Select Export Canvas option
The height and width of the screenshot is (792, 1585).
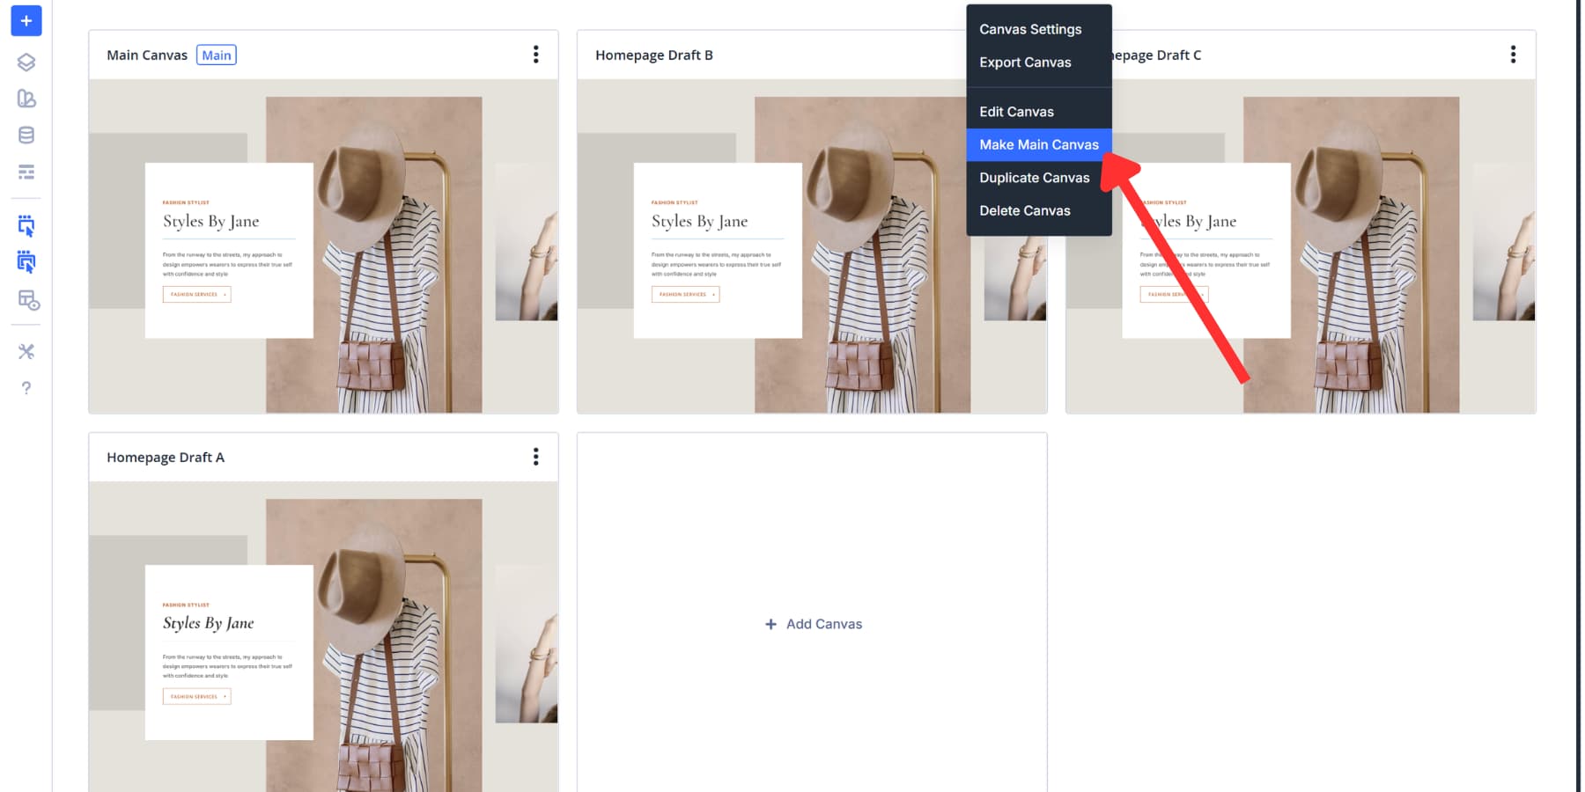pyautogui.click(x=1025, y=62)
